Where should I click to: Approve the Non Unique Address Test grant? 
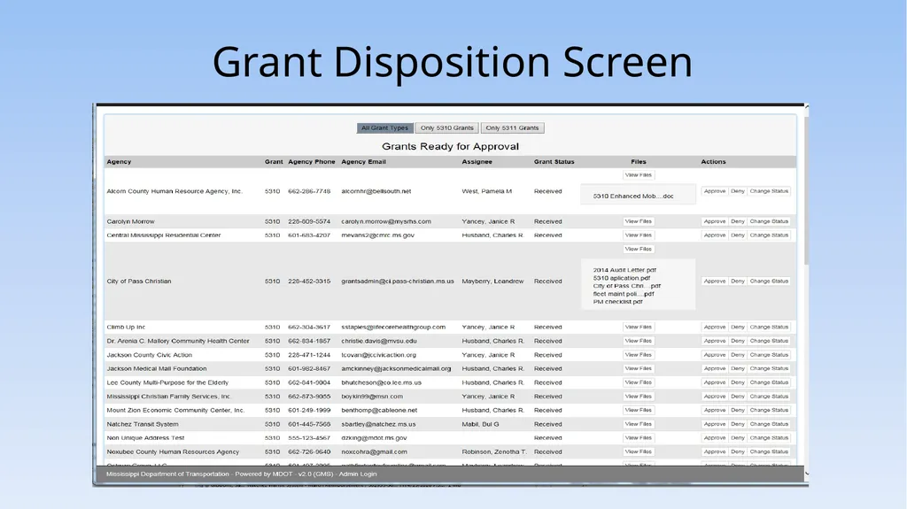[715, 438]
